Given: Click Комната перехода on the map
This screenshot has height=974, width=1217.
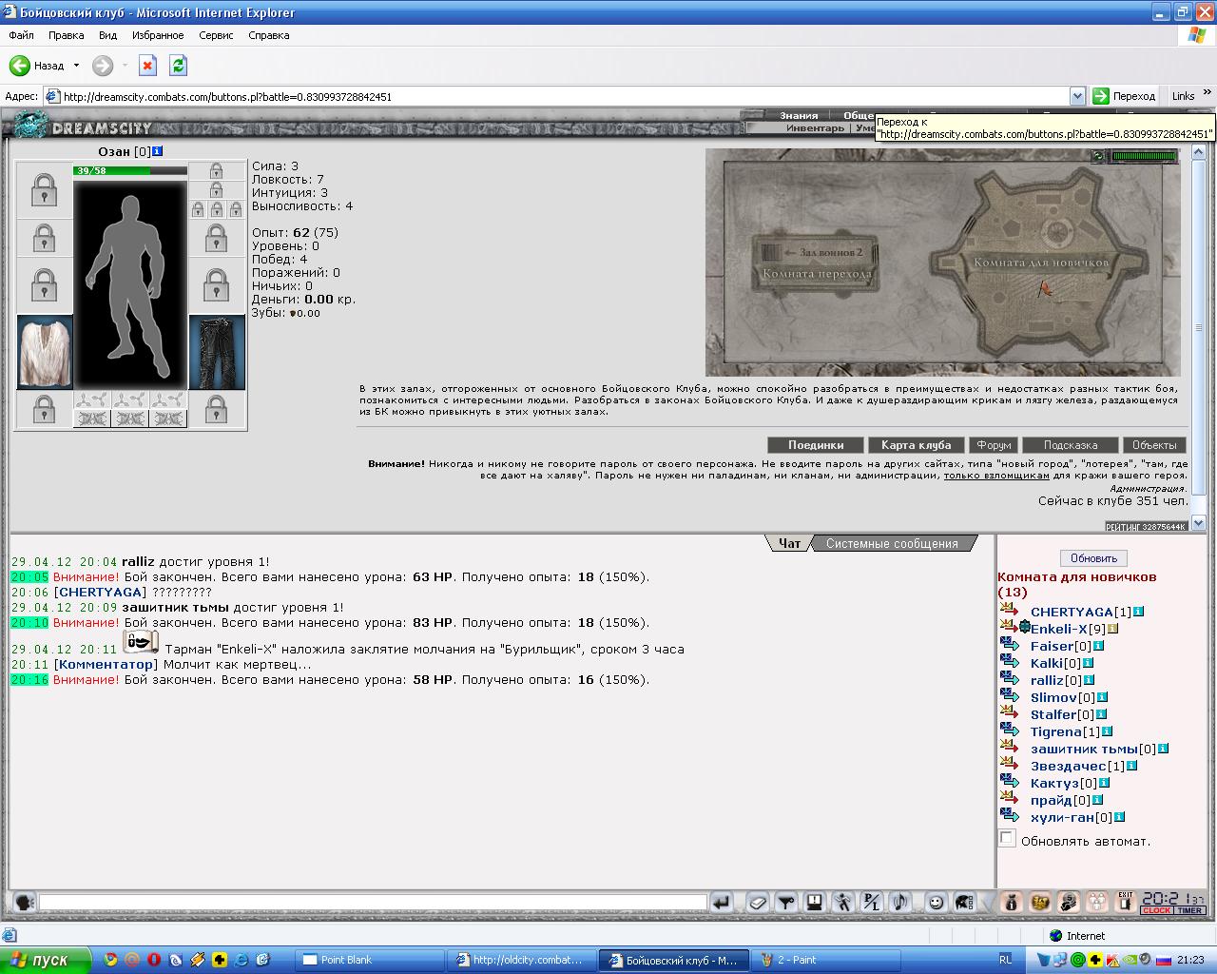Looking at the screenshot, I should pos(817,273).
